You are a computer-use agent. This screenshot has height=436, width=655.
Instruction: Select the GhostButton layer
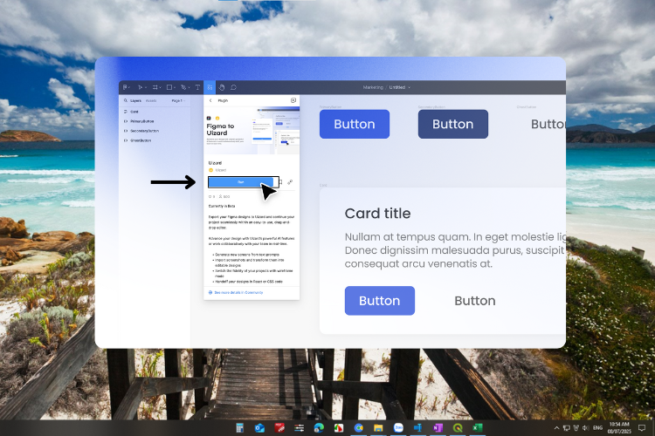[x=141, y=140]
